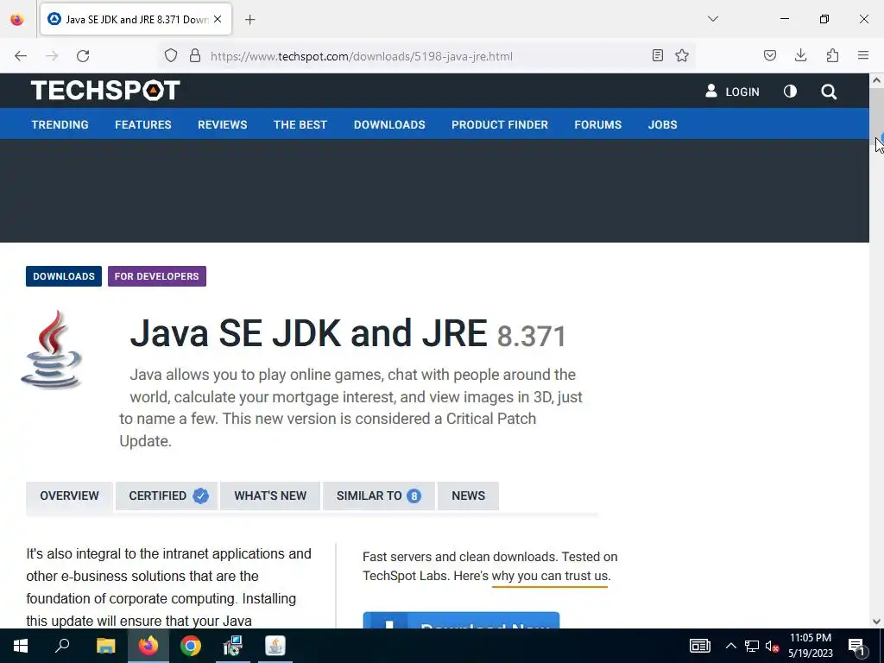Viewport: 884px width, 663px height.
Task: Open the tracking protection shield icon
Action: (x=171, y=56)
